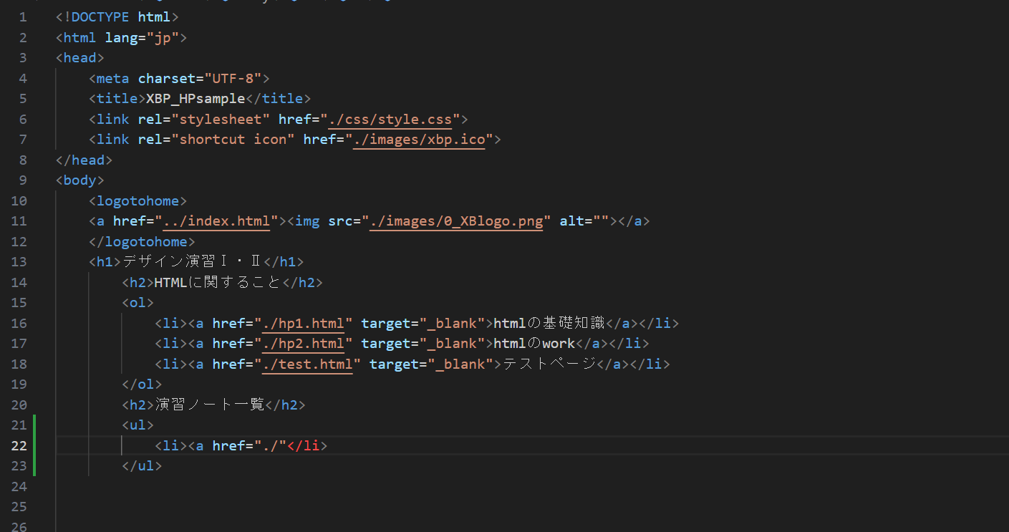This screenshot has width=1009, height=532.
Task: Follow the ./test.html href path
Action: pos(308,364)
